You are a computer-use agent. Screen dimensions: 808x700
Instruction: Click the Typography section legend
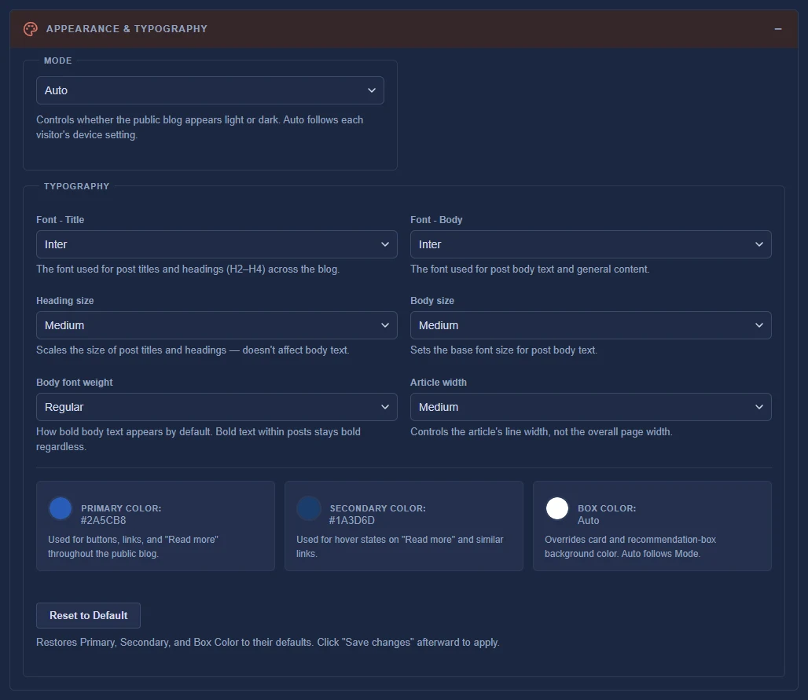77,186
